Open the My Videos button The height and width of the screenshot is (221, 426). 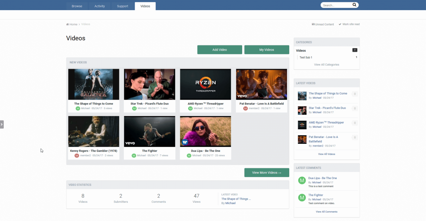(x=267, y=50)
